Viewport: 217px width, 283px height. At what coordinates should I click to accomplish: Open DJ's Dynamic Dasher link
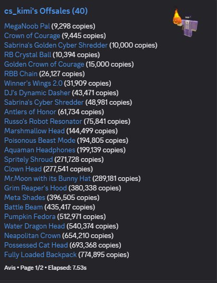[37, 93]
